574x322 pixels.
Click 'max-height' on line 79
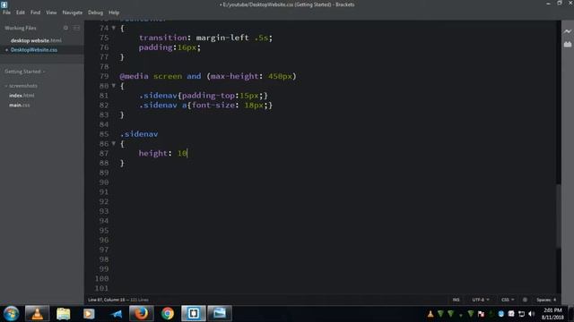click(234, 76)
